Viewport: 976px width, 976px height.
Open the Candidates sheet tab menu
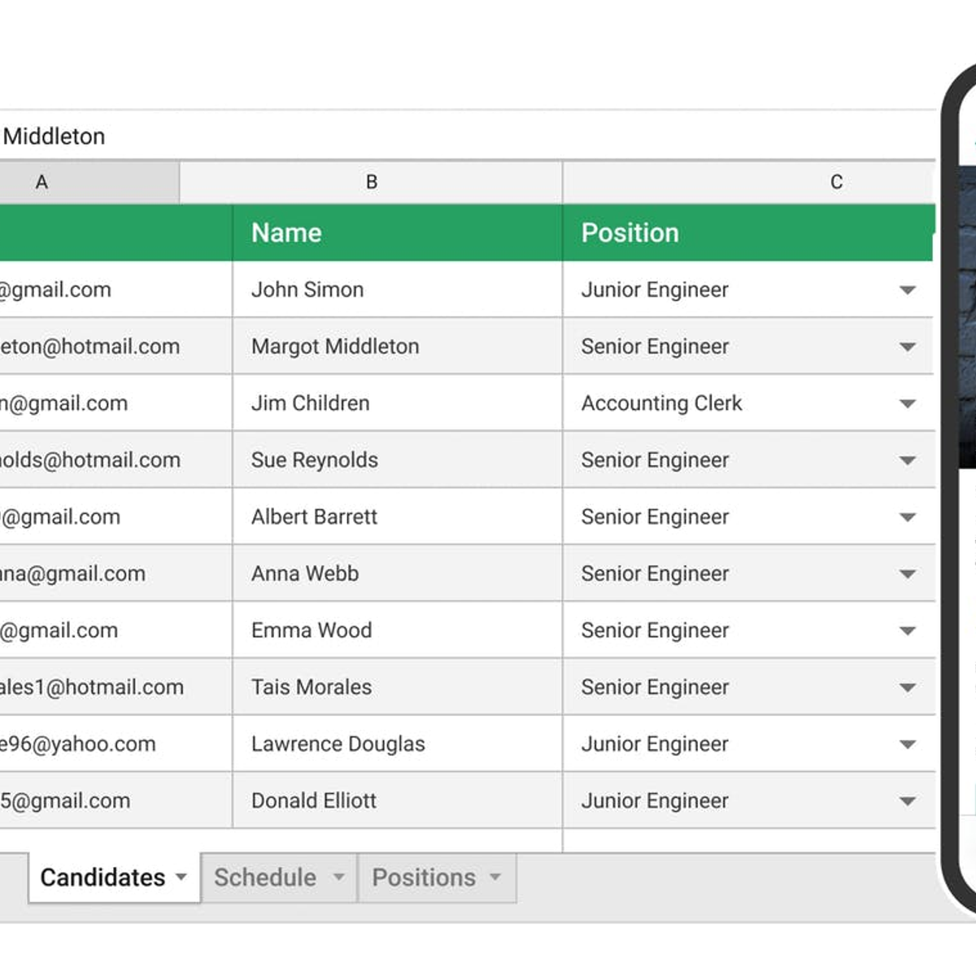click(x=181, y=878)
